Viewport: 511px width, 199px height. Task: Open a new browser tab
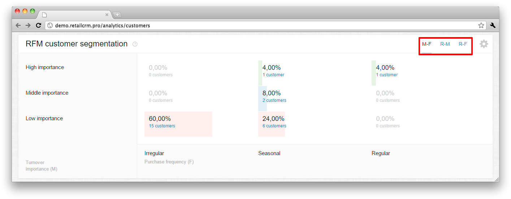pos(117,15)
